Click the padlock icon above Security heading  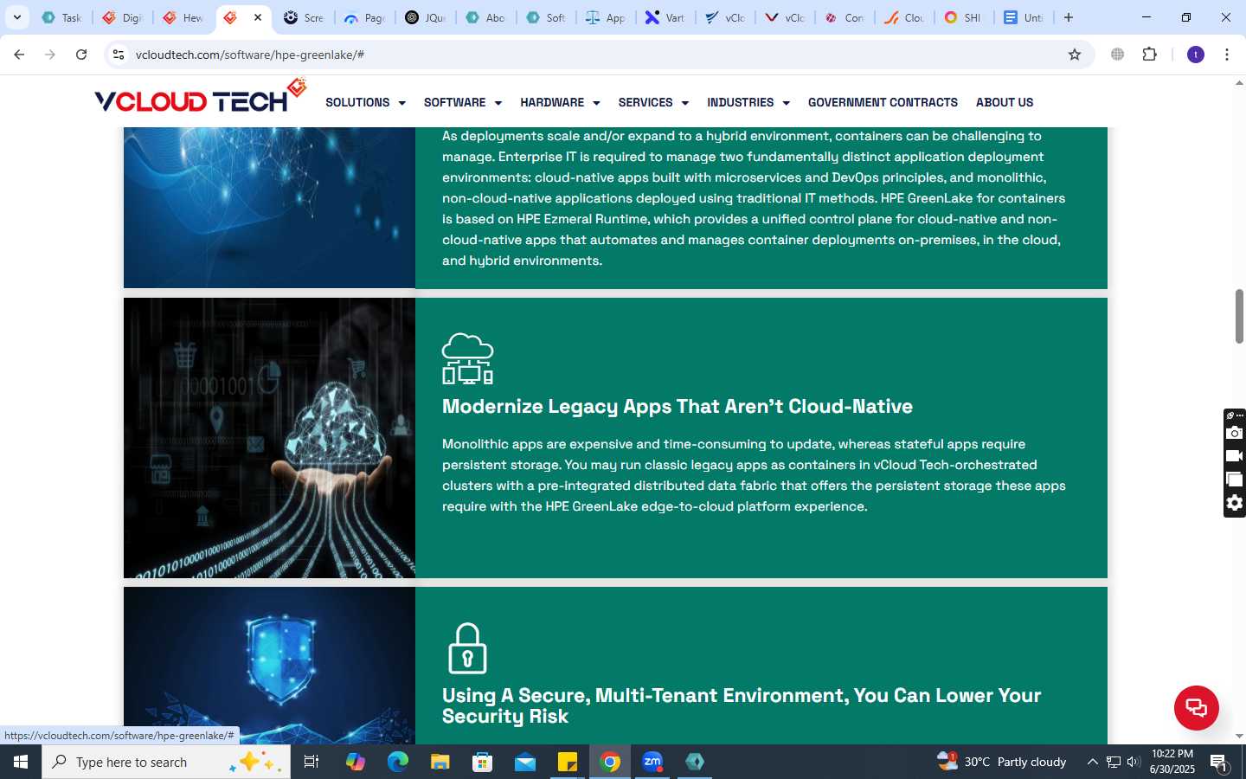(x=467, y=648)
